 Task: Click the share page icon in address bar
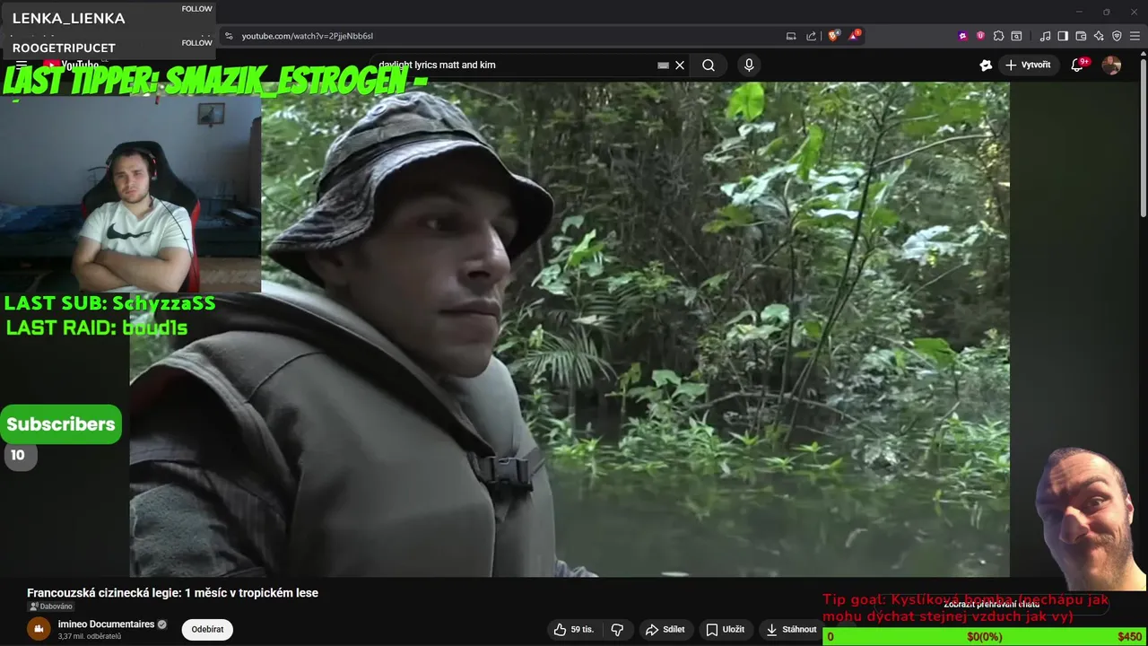click(x=812, y=36)
